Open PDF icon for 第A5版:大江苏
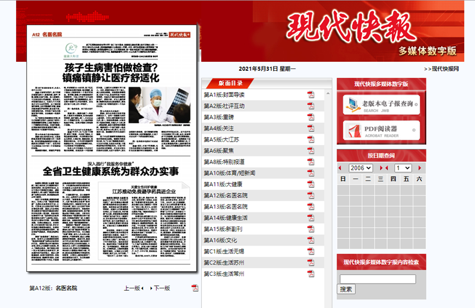Viewport: 475px width, 308px height. [311, 140]
